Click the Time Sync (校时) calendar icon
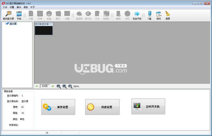 pos(159,14)
